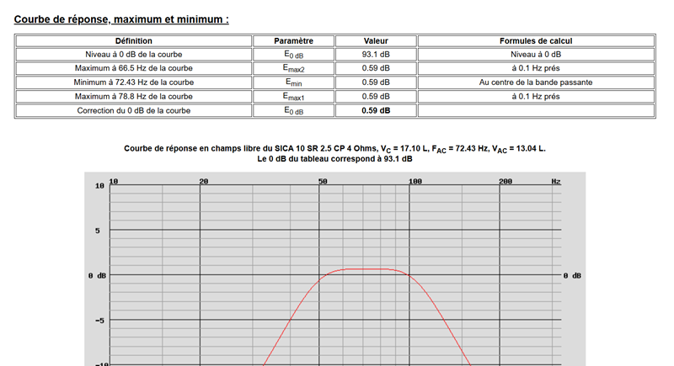Screen dimensions: 674x366
Task: Select the 'Maximum à 66.5 Hz de la courbe' cell
Action: [x=134, y=68]
